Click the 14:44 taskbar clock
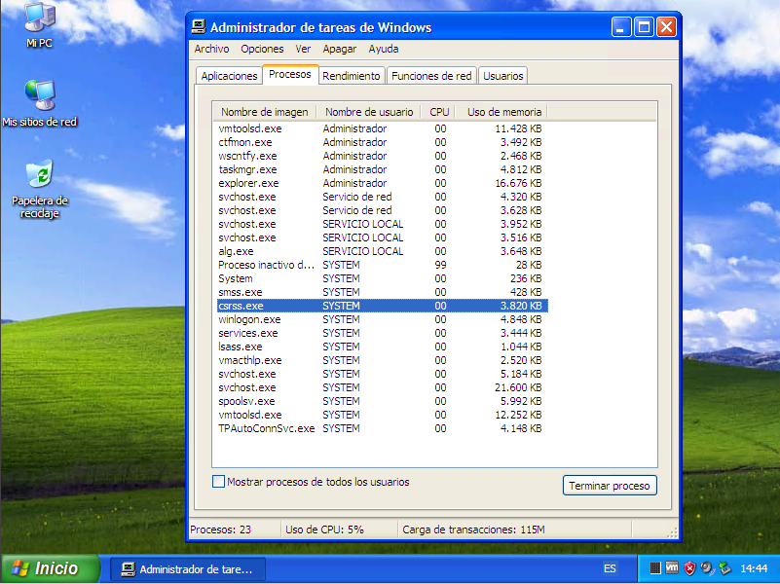This screenshot has width=780, height=584. click(754, 568)
